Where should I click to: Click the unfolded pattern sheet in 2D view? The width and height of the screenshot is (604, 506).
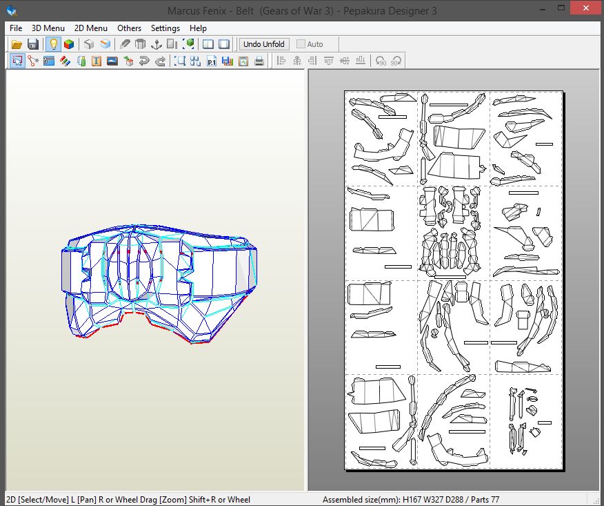click(454, 280)
